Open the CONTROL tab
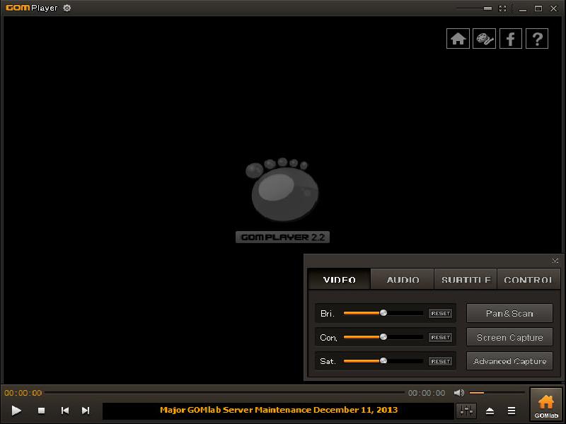This screenshot has height=424, width=566. [x=528, y=279]
